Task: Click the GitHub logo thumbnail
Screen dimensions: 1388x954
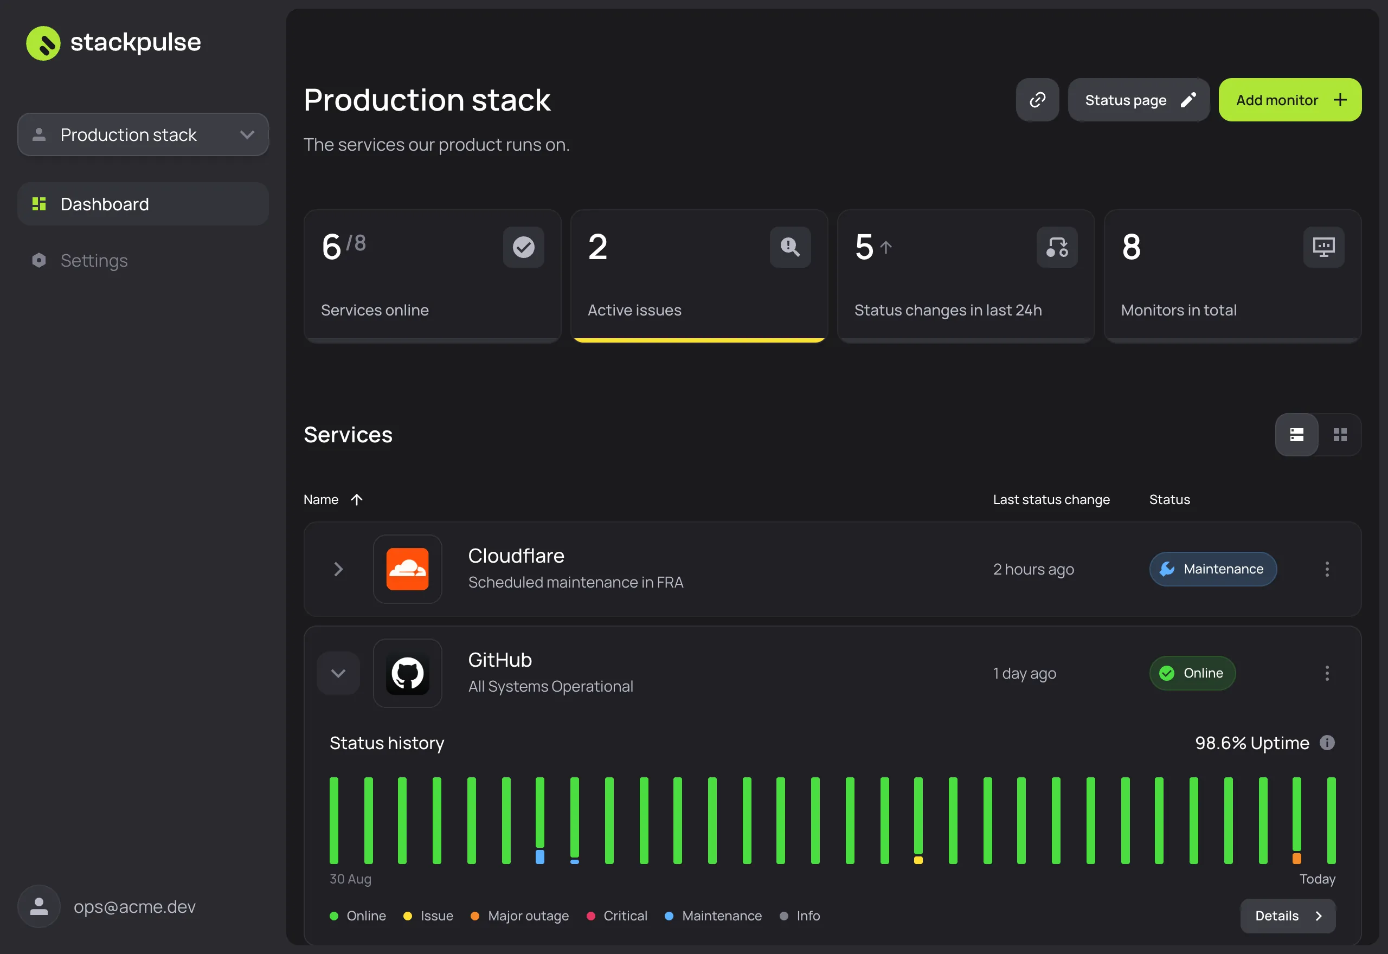Action: click(407, 673)
